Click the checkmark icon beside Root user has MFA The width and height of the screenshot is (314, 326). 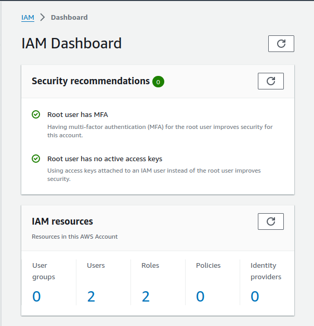pyautogui.click(x=36, y=114)
